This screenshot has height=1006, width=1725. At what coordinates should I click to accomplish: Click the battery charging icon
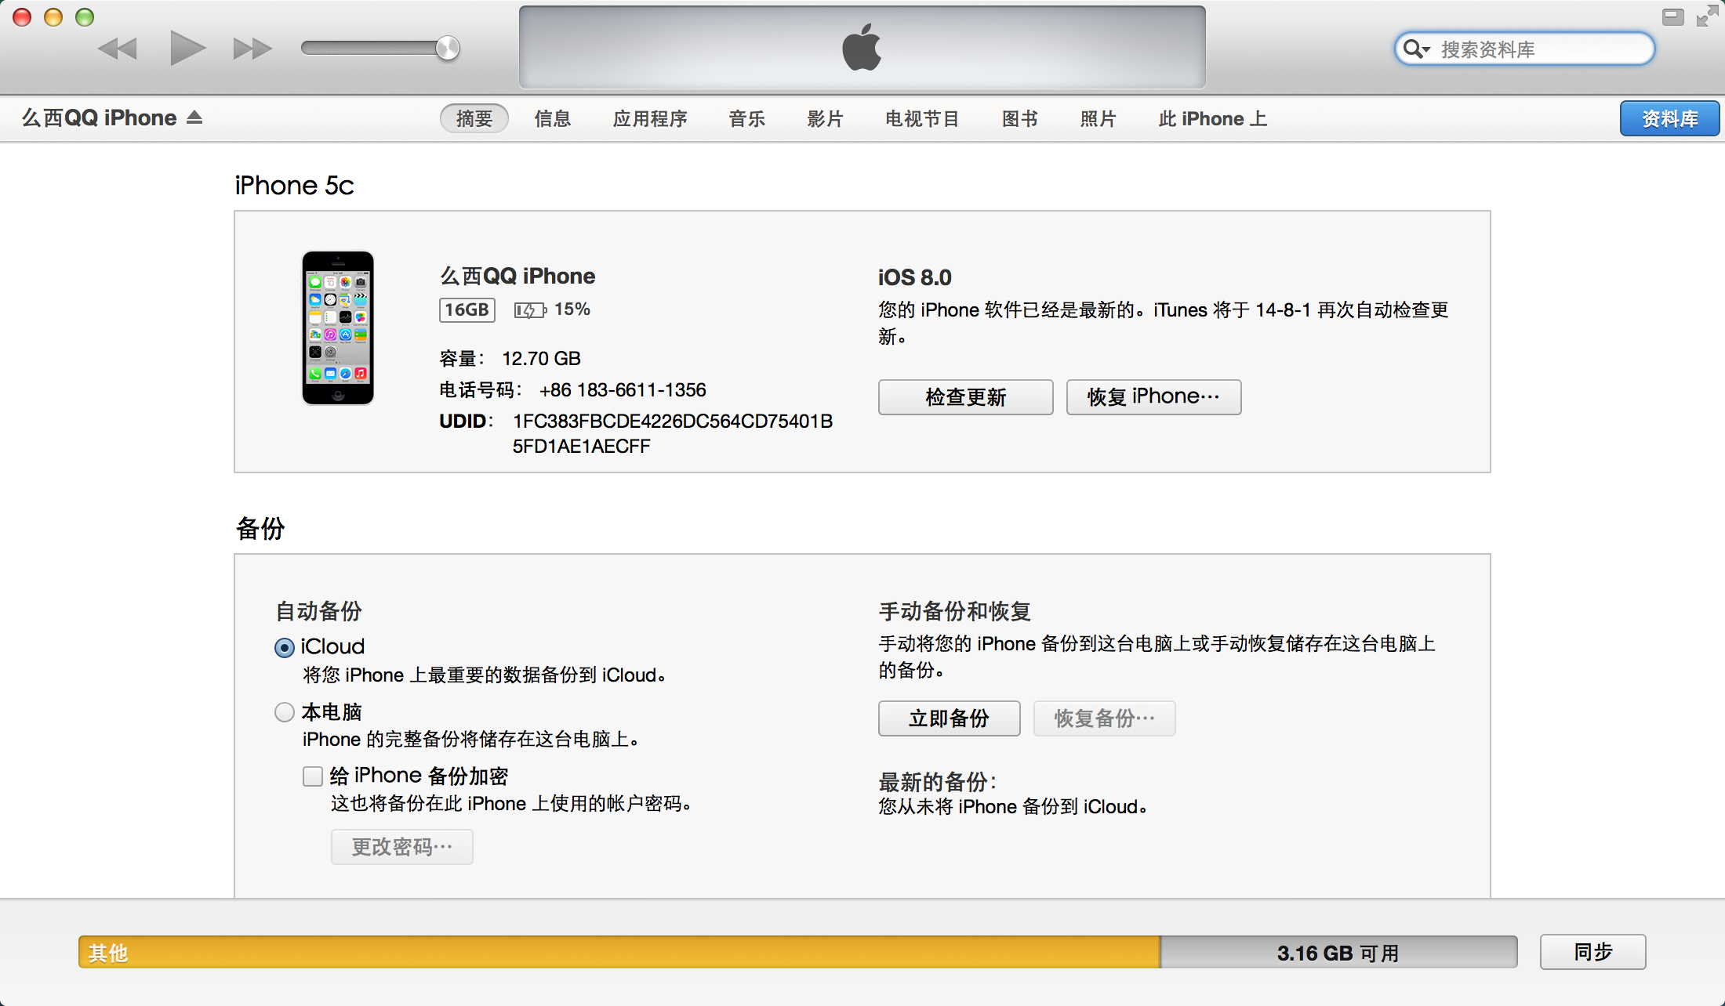coord(530,310)
